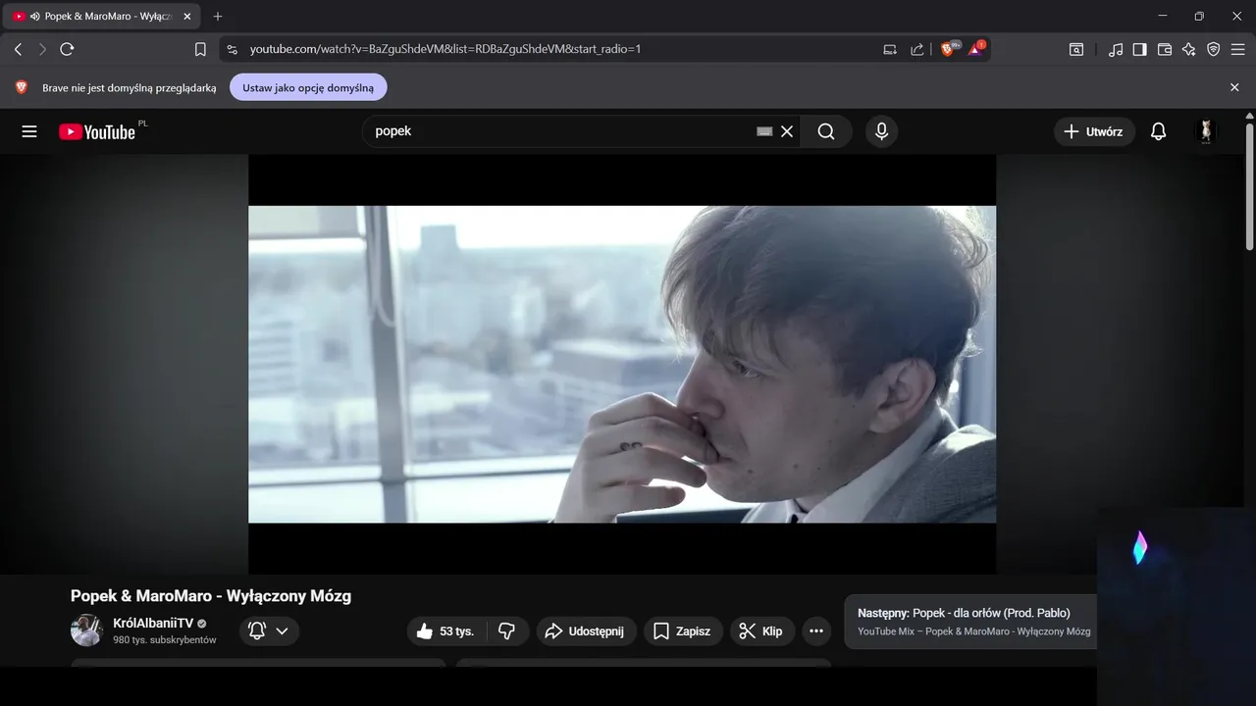
Task: Open the KrólAlbaniiTV channel link
Action: pyautogui.click(x=153, y=624)
